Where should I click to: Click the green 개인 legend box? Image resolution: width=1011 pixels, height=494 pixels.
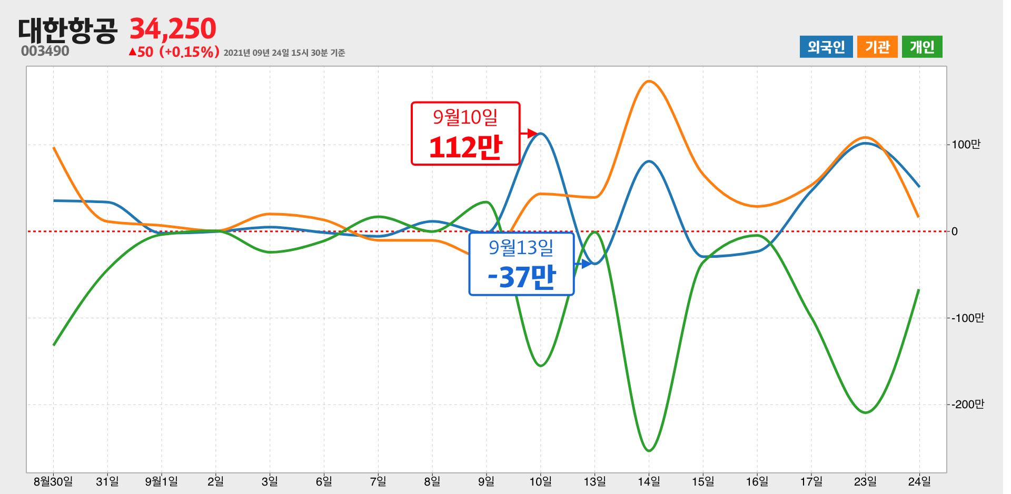[922, 47]
